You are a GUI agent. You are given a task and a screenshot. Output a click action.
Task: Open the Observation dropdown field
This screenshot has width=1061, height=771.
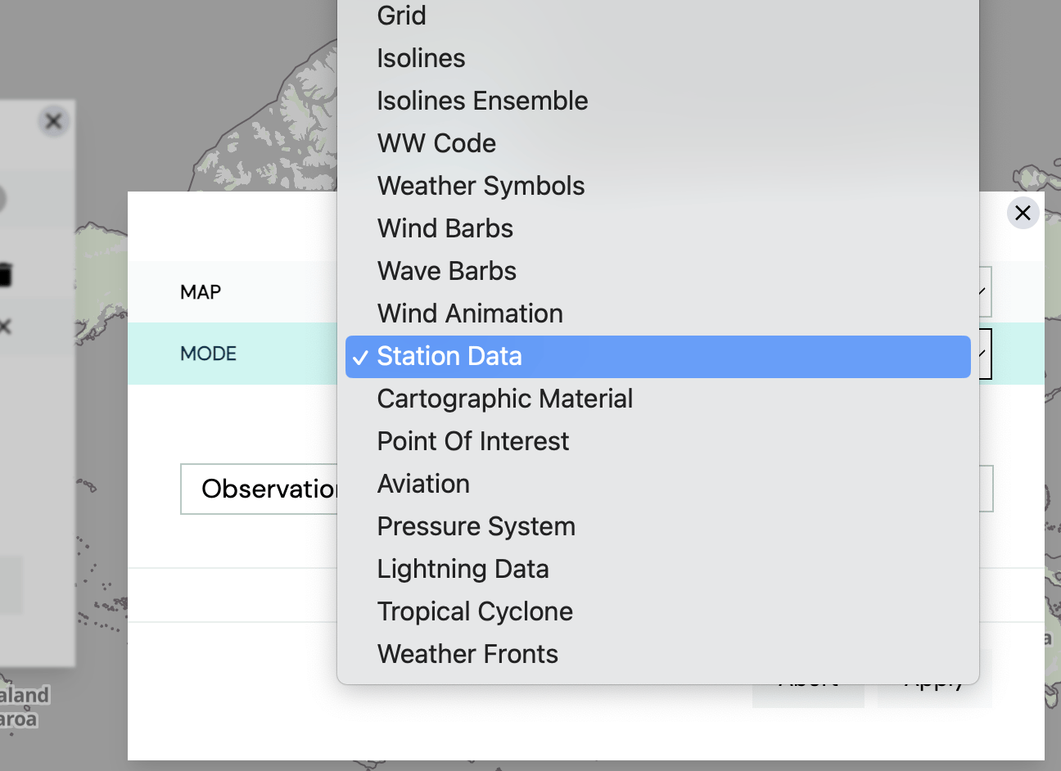click(259, 489)
